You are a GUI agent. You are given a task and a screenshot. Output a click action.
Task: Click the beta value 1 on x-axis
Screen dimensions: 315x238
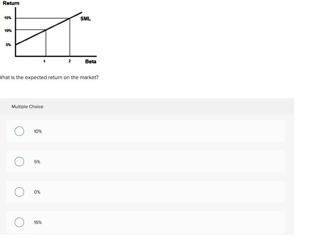coord(44,61)
